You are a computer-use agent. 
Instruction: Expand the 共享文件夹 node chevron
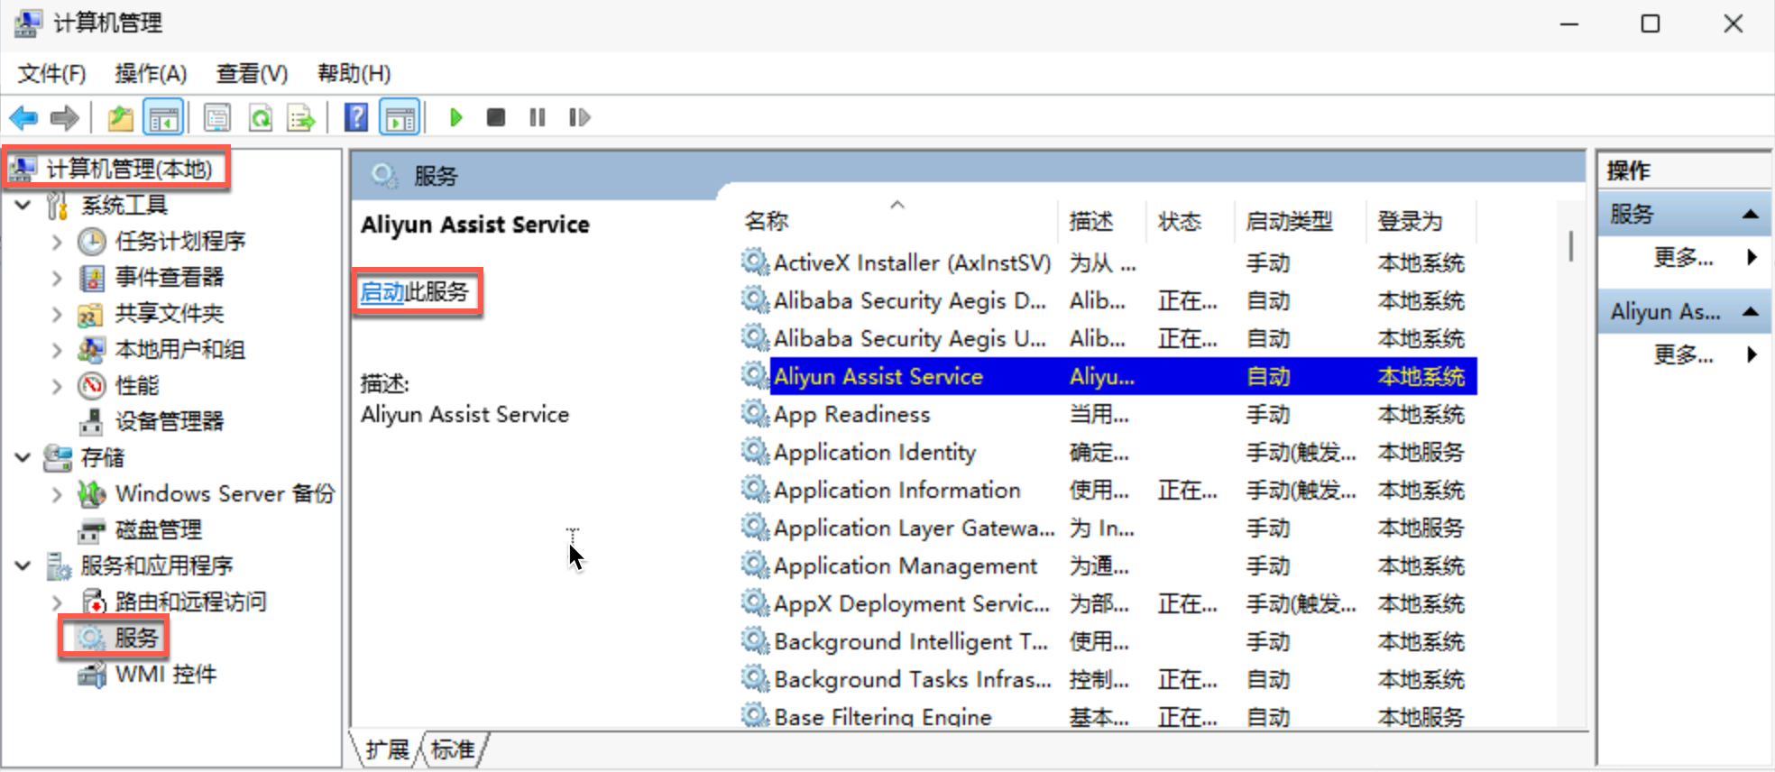pos(57,313)
